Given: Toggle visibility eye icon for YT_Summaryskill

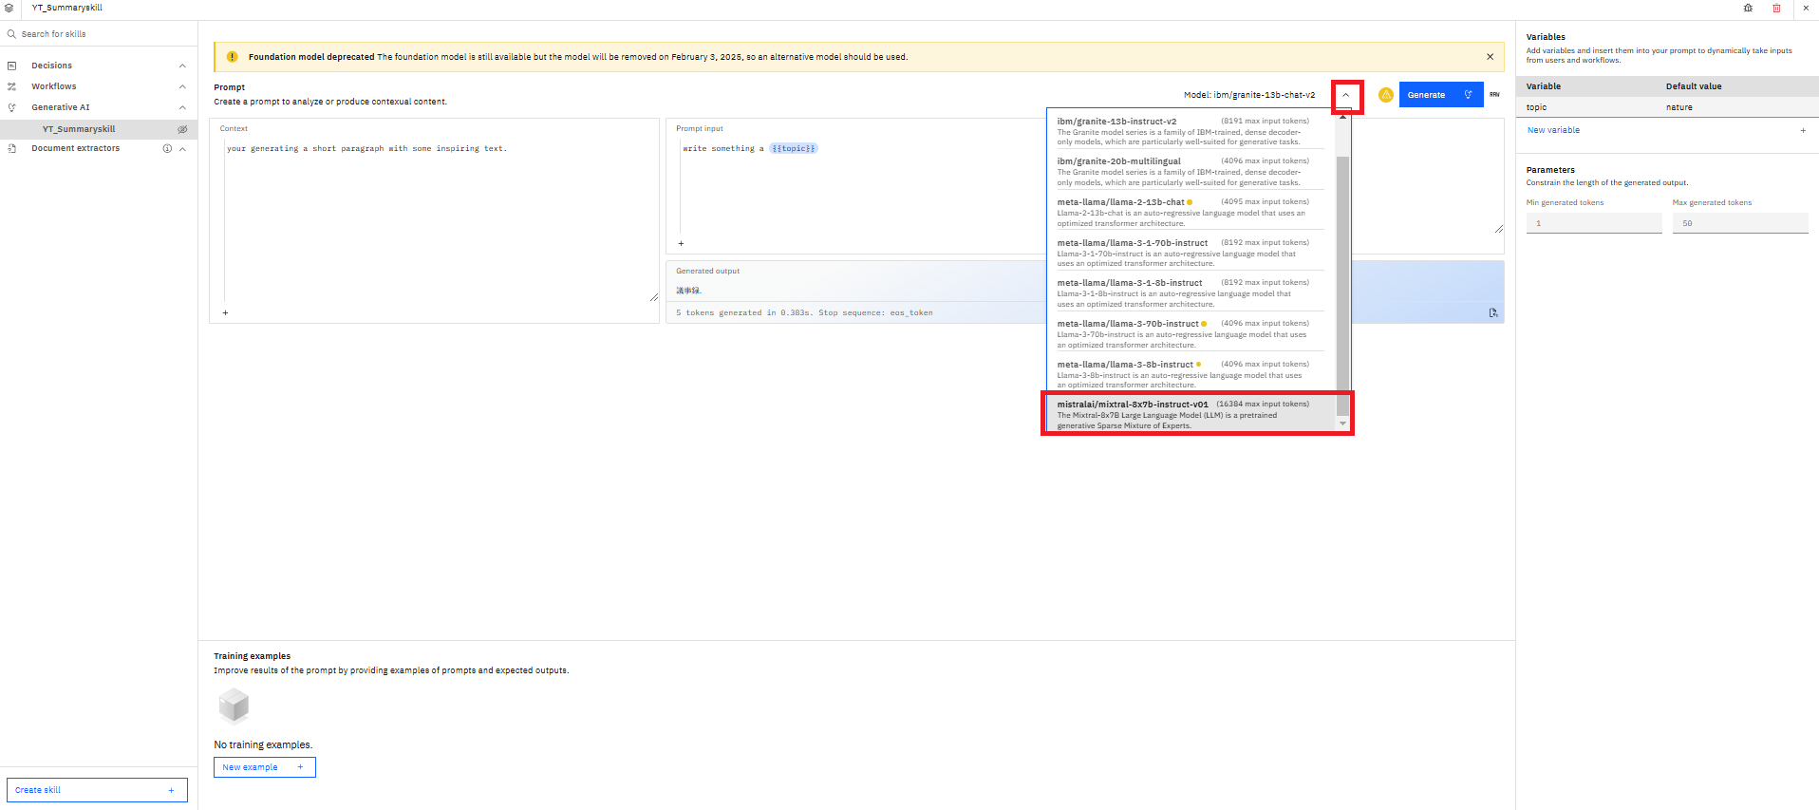Looking at the screenshot, I should (182, 129).
